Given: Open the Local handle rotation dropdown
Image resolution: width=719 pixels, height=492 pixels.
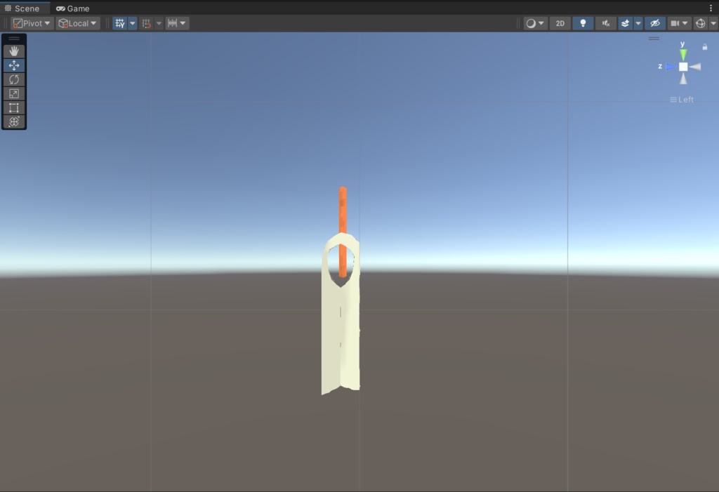Looking at the screenshot, I should tap(78, 23).
